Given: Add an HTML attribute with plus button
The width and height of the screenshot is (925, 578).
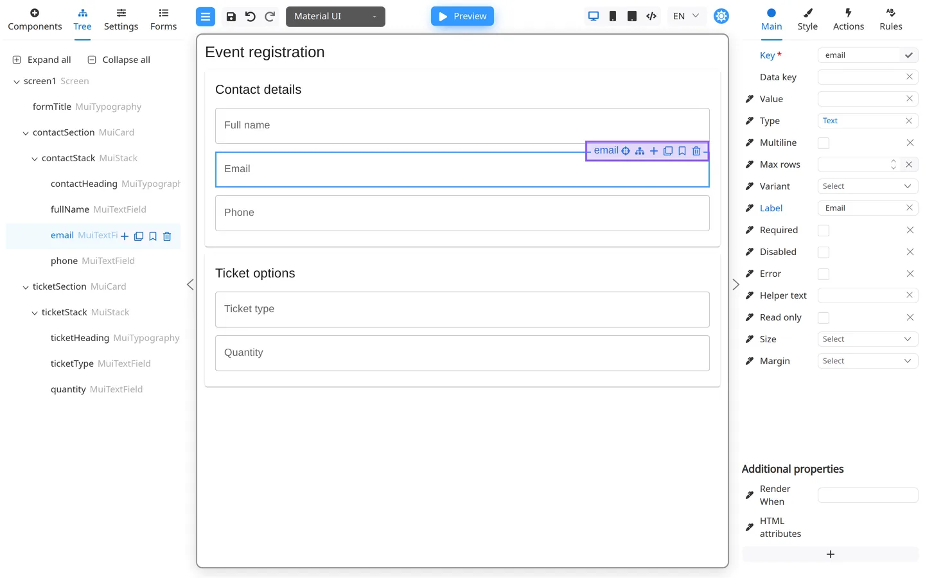Looking at the screenshot, I should 831,554.
